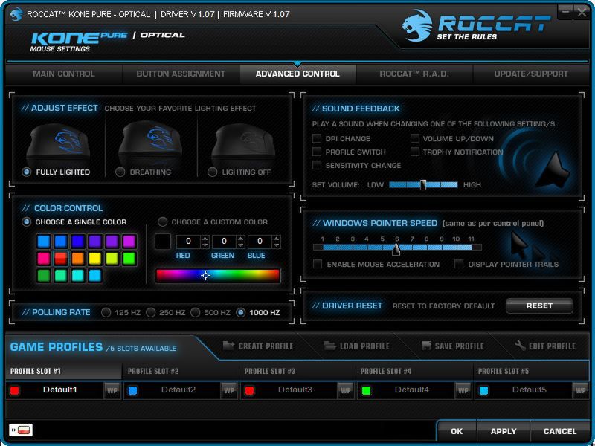Click the Apply button
The image size is (595, 446).
(504, 431)
